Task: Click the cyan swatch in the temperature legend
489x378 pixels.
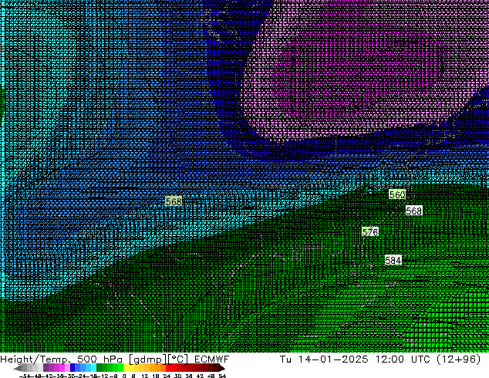Action: 93,368
